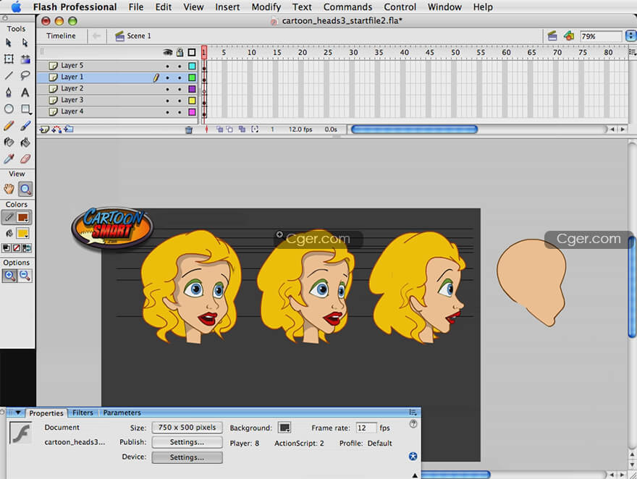This screenshot has height=479, width=637.
Task: Open the Modify Onion Markers button
Action: 255,130
